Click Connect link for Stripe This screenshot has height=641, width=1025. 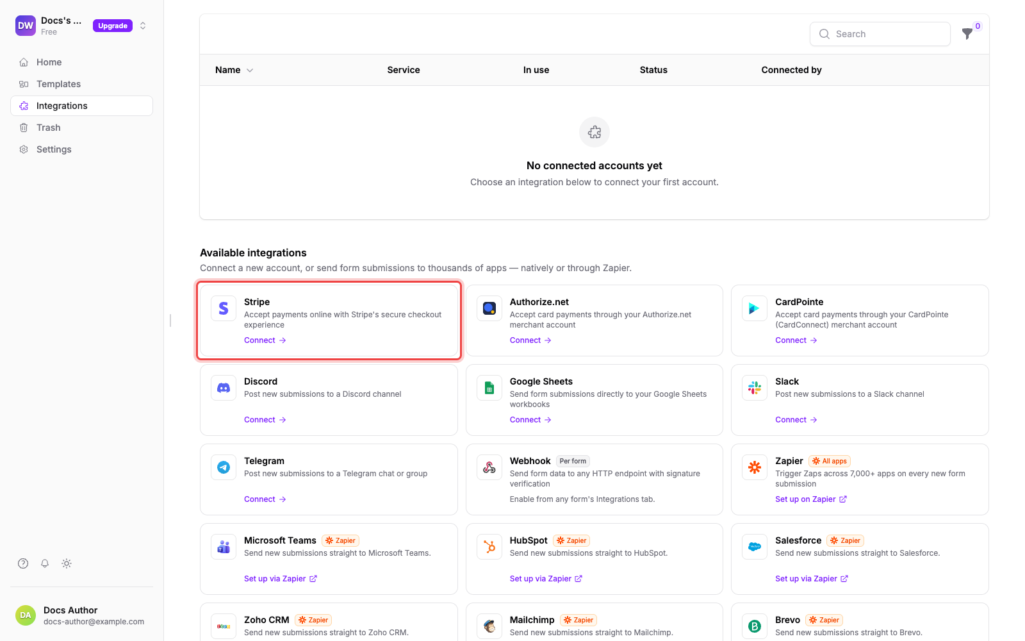pos(265,340)
